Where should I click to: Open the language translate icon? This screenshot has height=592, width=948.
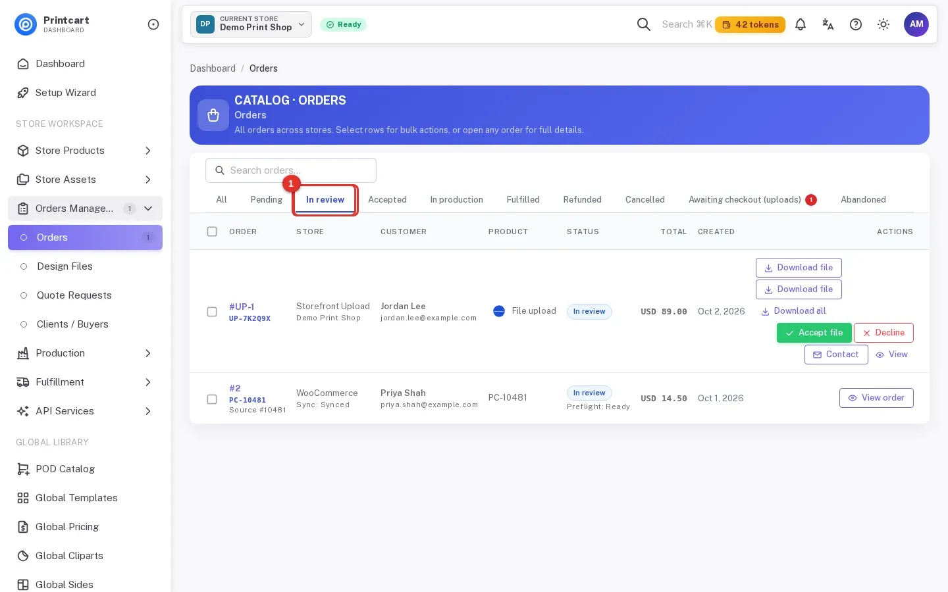(828, 24)
